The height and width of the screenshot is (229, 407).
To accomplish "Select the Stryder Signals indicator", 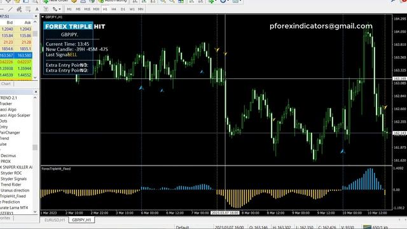I will (x=13, y=179).
